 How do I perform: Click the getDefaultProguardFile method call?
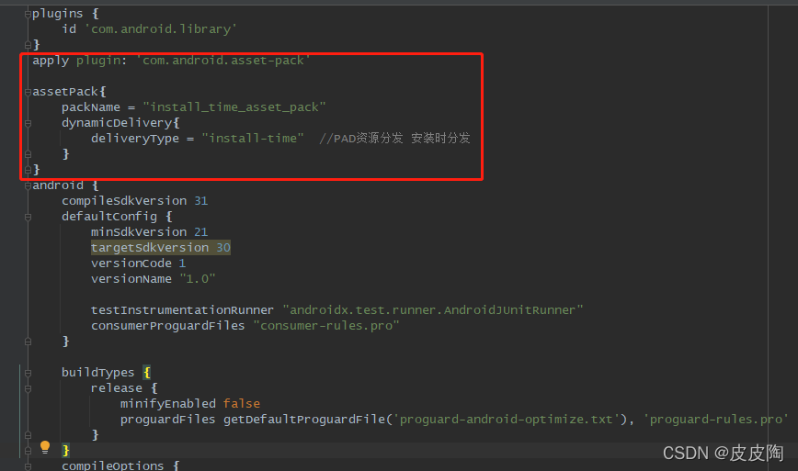point(304,420)
